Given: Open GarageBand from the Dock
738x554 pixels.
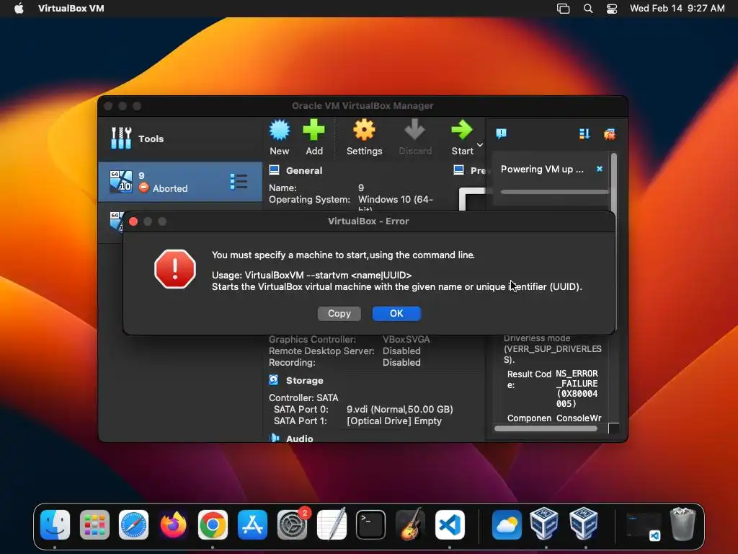Looking at the screenshot, I should pos(410,524).
